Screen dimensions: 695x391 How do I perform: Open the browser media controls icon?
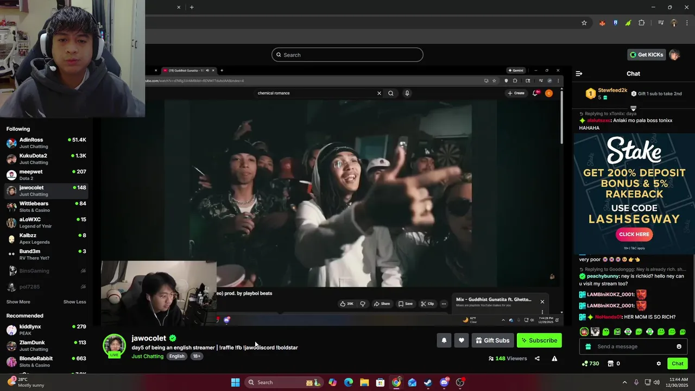click(x=661, y=23)
